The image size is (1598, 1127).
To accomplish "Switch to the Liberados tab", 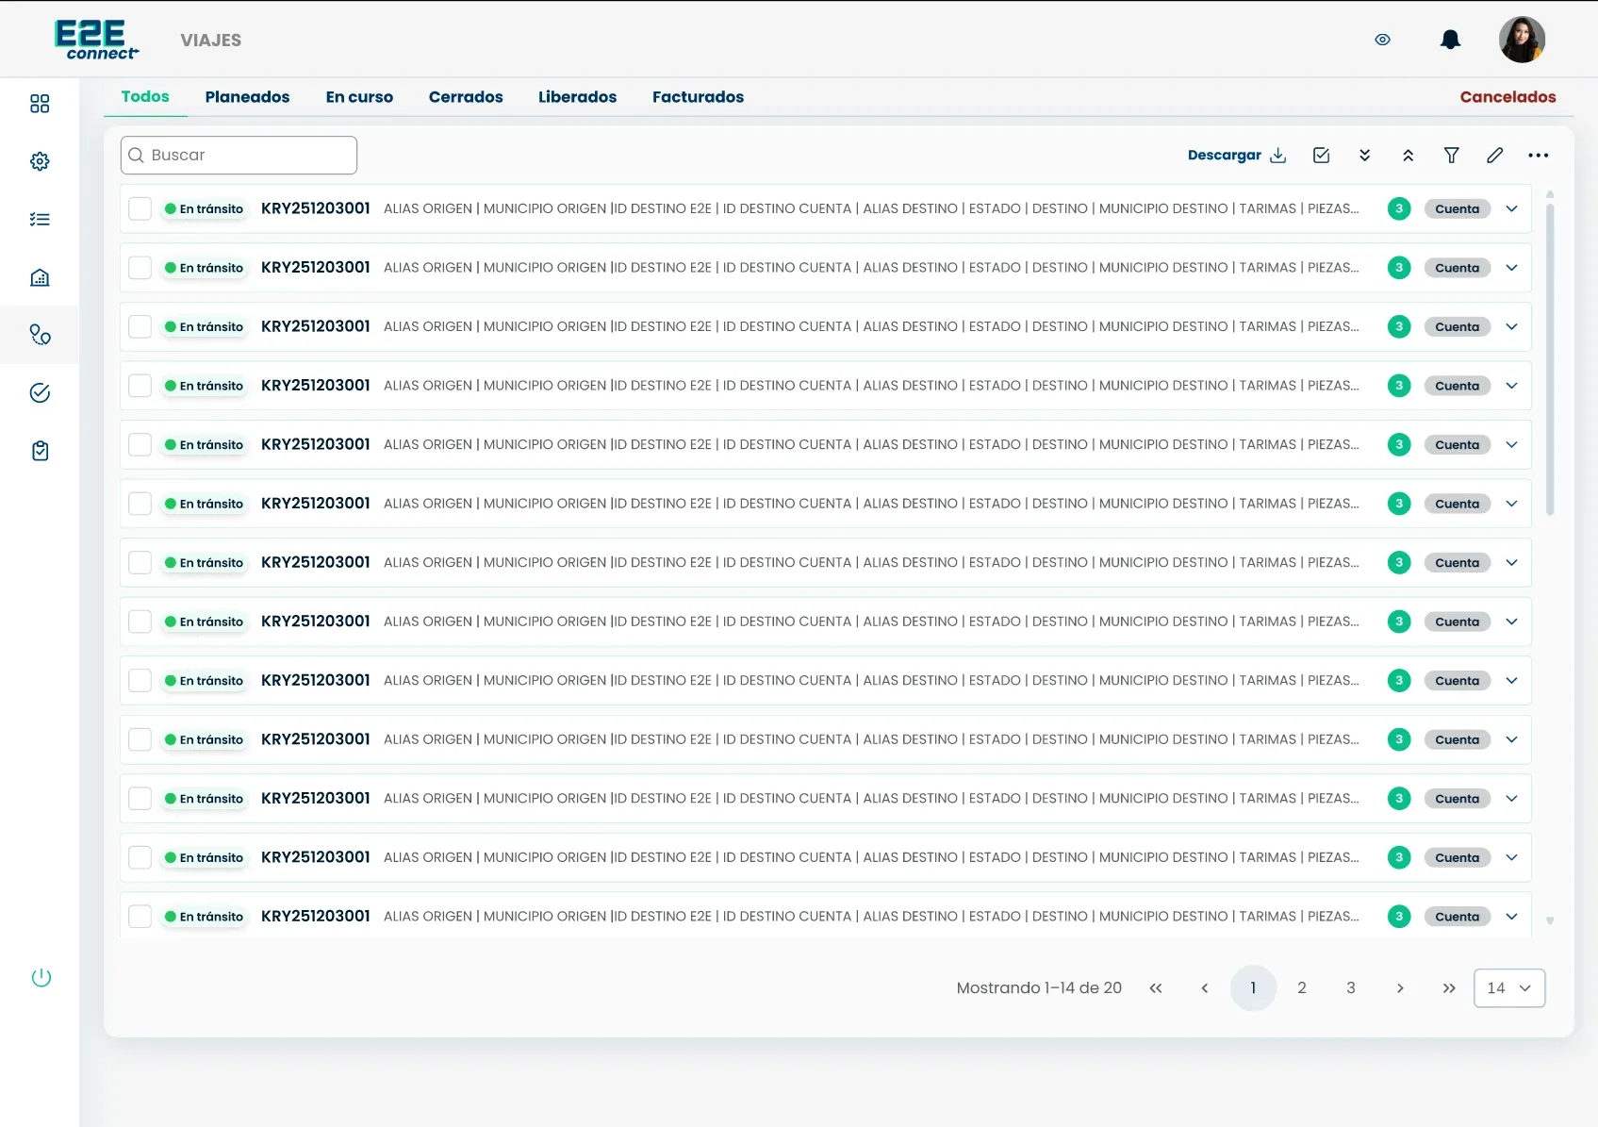I will point(577,97).
